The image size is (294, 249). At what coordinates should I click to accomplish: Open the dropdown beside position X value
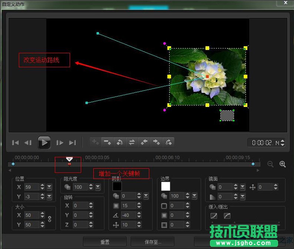tap(49, 187)
